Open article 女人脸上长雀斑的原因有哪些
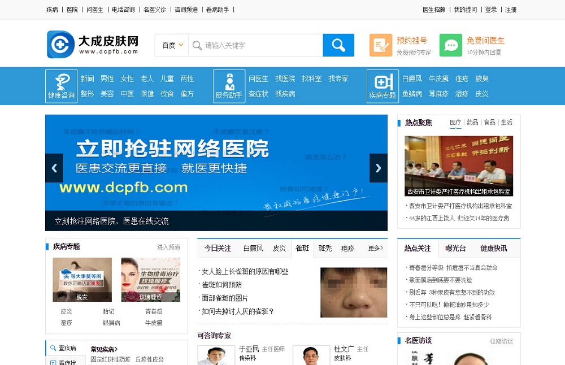The width and height of the screenshot is (565, 365). coord(245,271)
